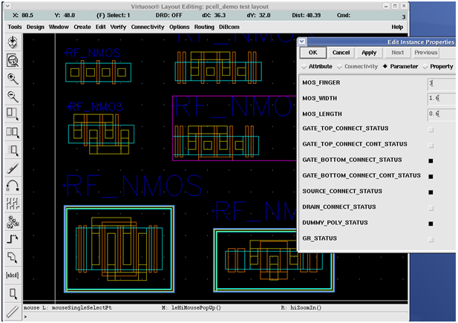458x323 pixels.
Task: Check the GR_STATUS checkbox
Action: click(431, 238)
